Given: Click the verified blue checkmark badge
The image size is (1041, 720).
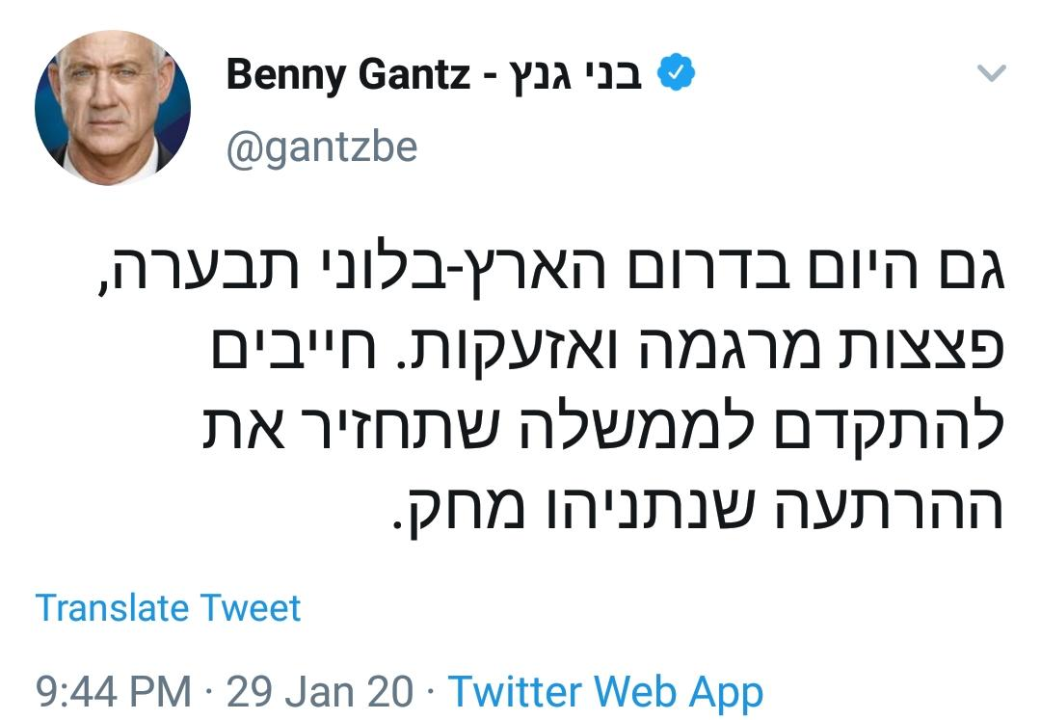Looking at the screenshot, I should [x=677, y=74].
